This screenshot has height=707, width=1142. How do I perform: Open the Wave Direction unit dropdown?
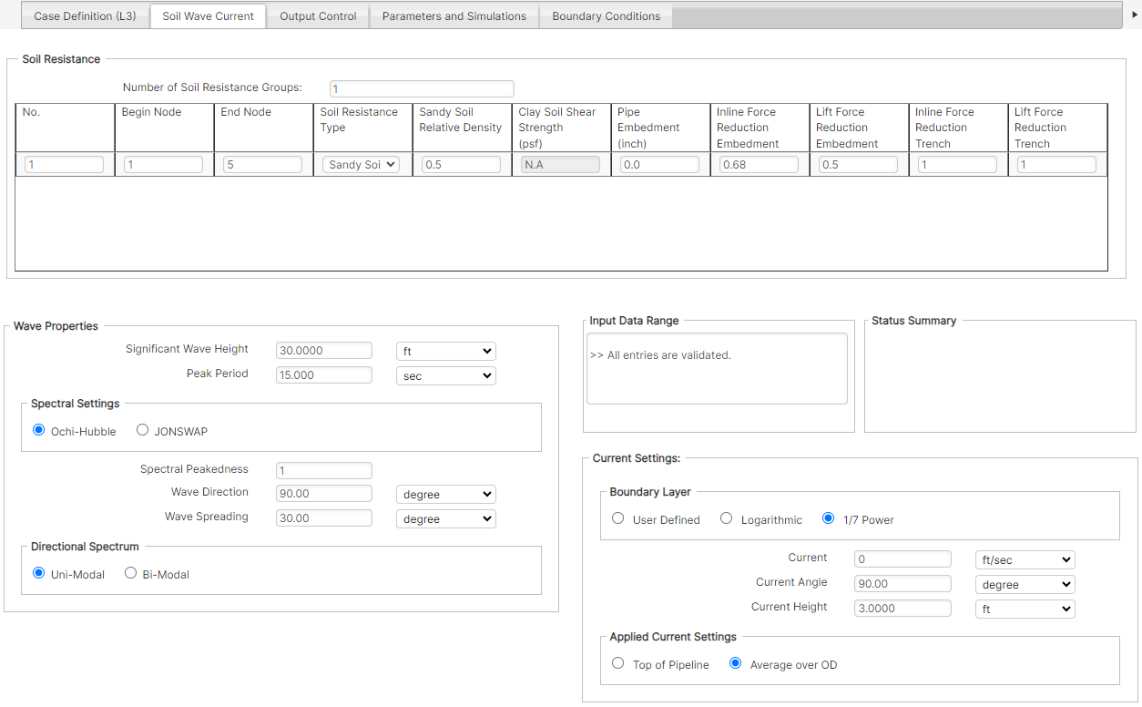click(445, 494)
